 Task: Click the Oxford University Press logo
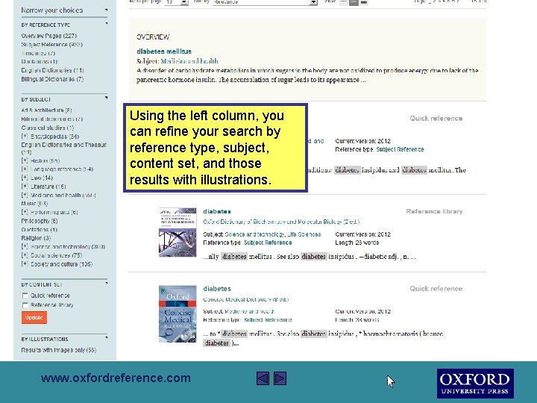point(475,384)
